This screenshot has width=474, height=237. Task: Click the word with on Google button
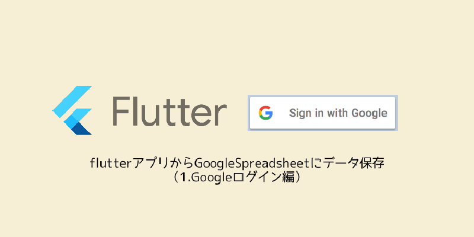pos(340,113)
